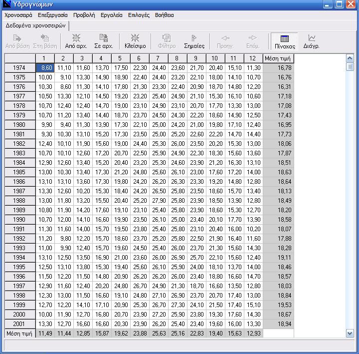Click column header '1'
359x354 pixels.
(x=45, y=58)
